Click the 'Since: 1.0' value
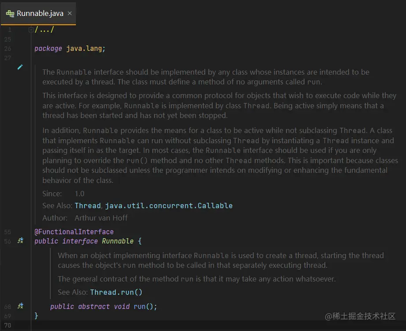Screen dimensions: 406x331 (x=79, y=194)
